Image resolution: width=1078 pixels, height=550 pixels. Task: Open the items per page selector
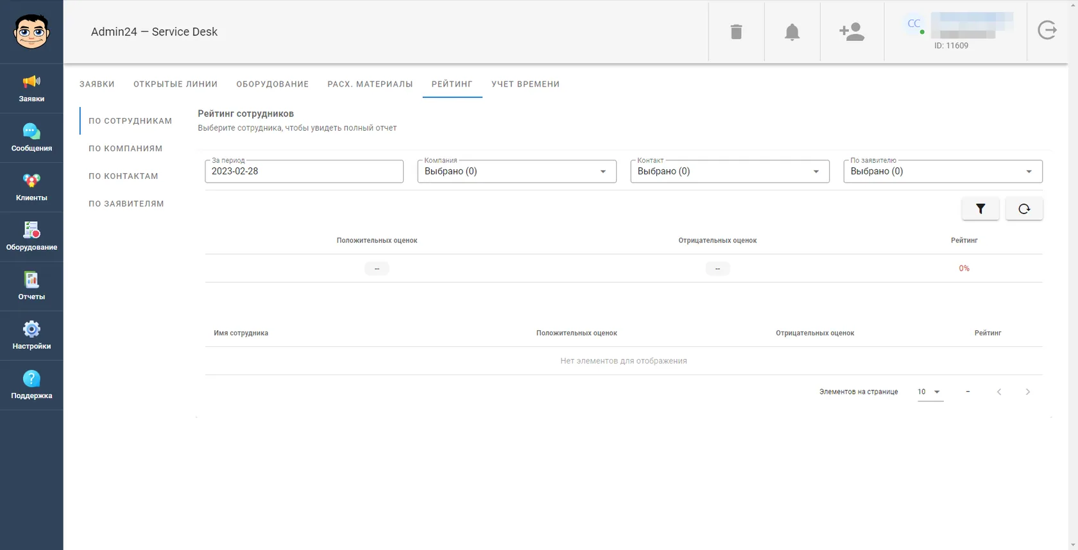pos(930,392)
